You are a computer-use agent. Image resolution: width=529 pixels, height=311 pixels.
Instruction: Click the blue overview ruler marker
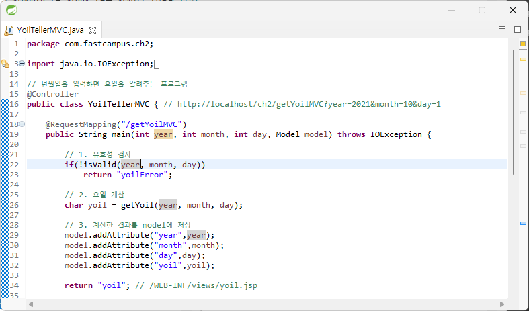[x=523, y=223]
